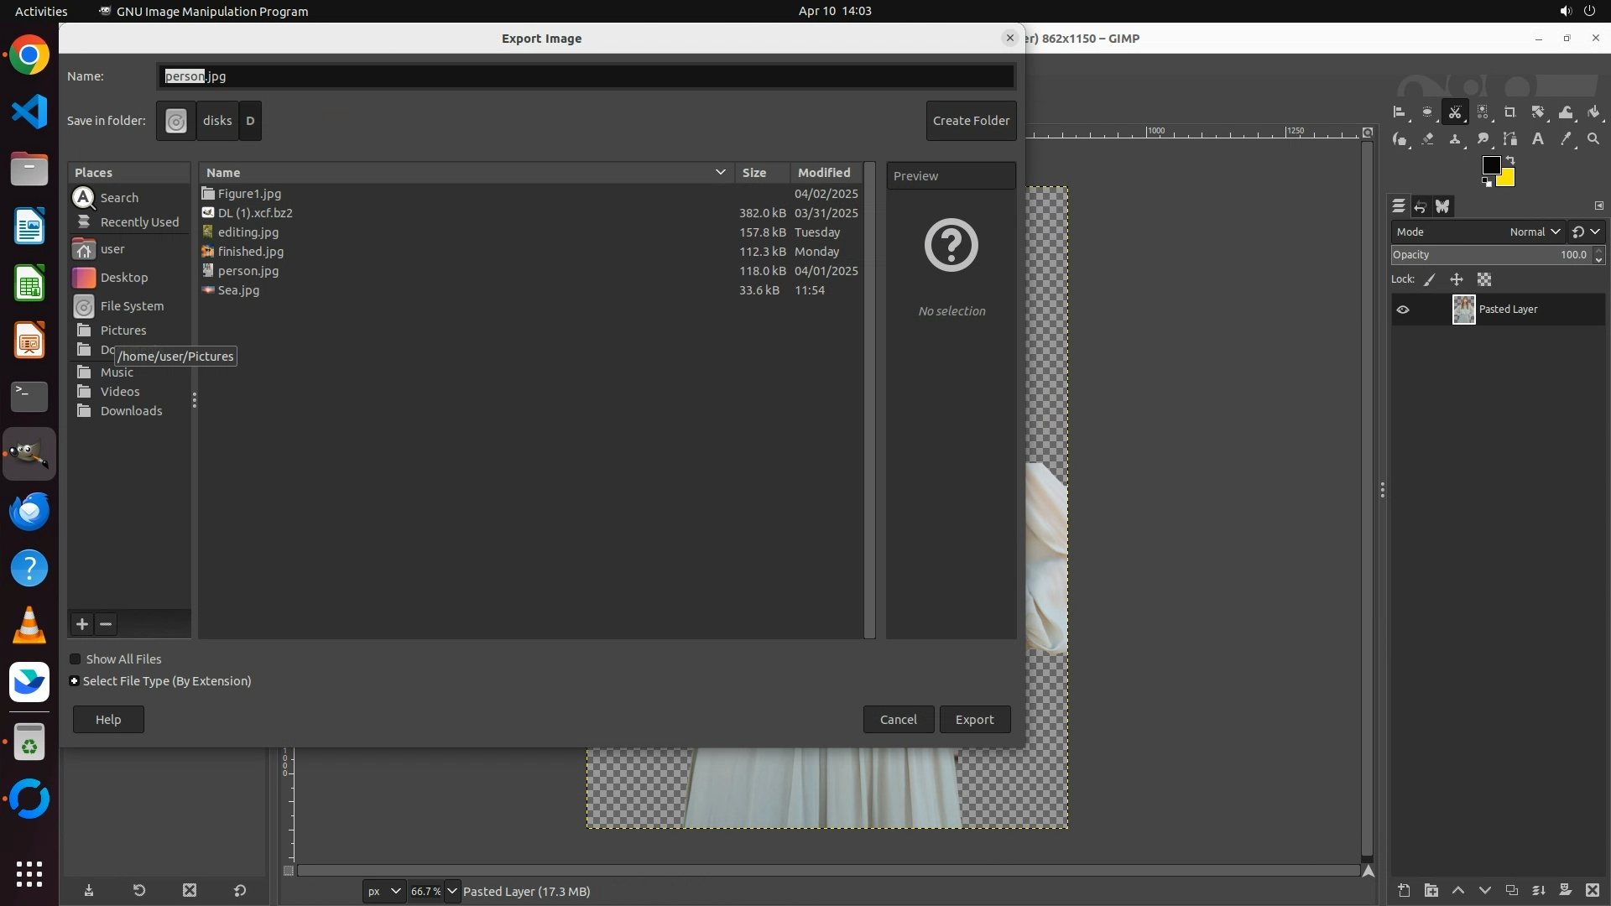This screenshot has height=906, width=1611.
Task: Open the layer Mode Normal dropdown
Action: click(x=1535, y=232)
